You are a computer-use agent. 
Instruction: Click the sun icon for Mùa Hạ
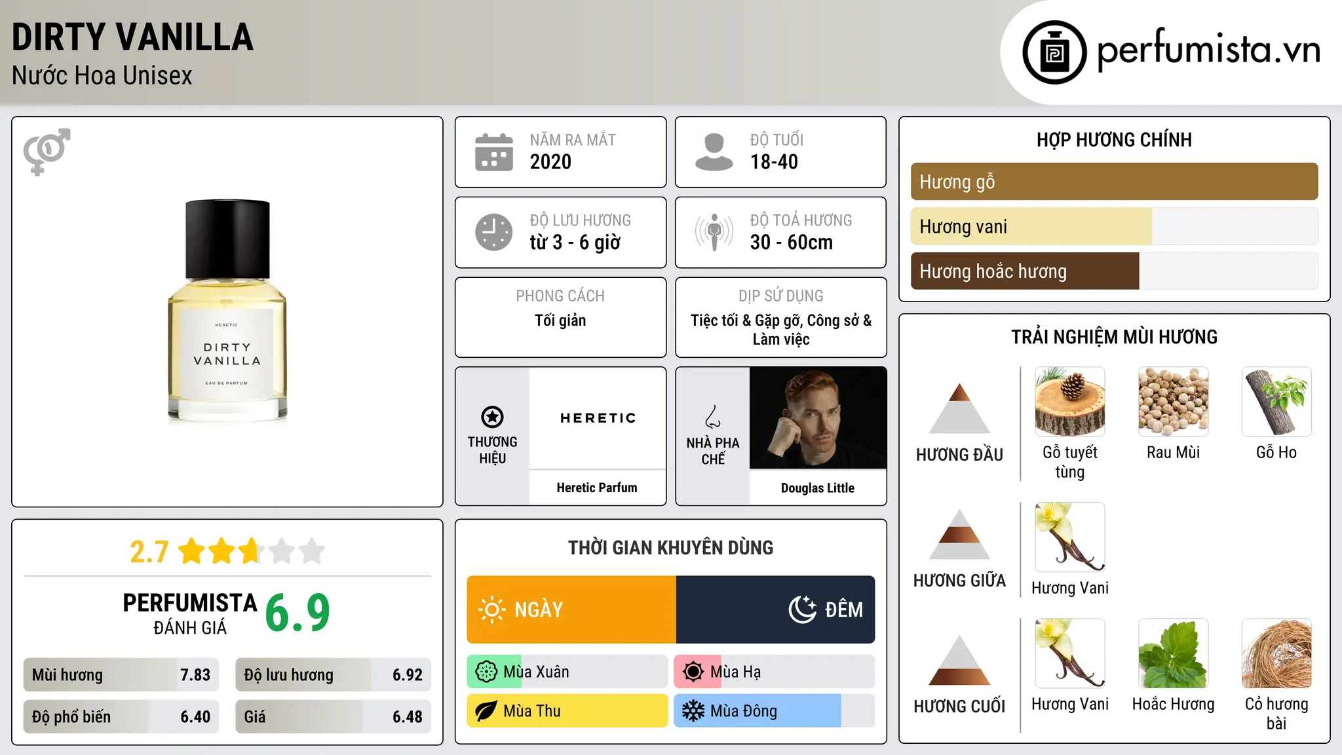point(693,672)
